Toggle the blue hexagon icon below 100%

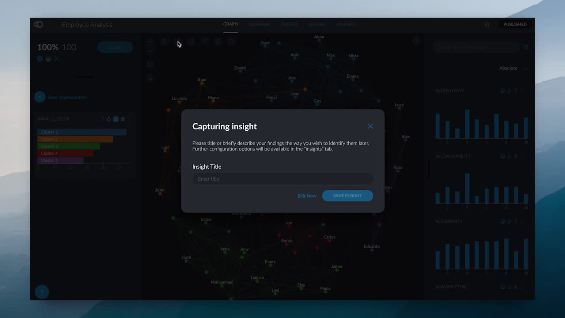pos(40,58)
